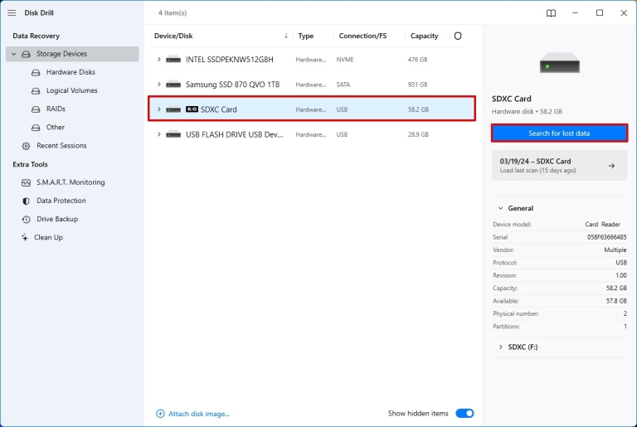Click the sort arrow in Device/Disk header
637x427 pixels.
pyautogui.click(x=286, y=36)
